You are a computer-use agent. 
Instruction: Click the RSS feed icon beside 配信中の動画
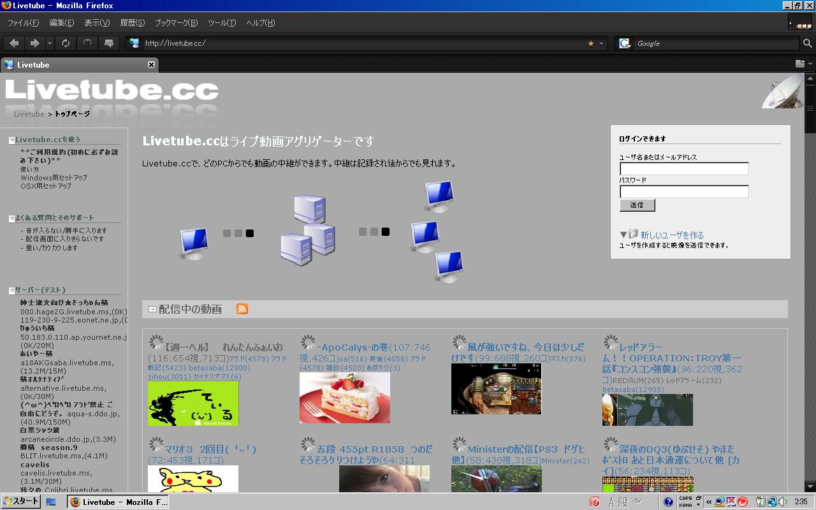click(x=242, y=309)
